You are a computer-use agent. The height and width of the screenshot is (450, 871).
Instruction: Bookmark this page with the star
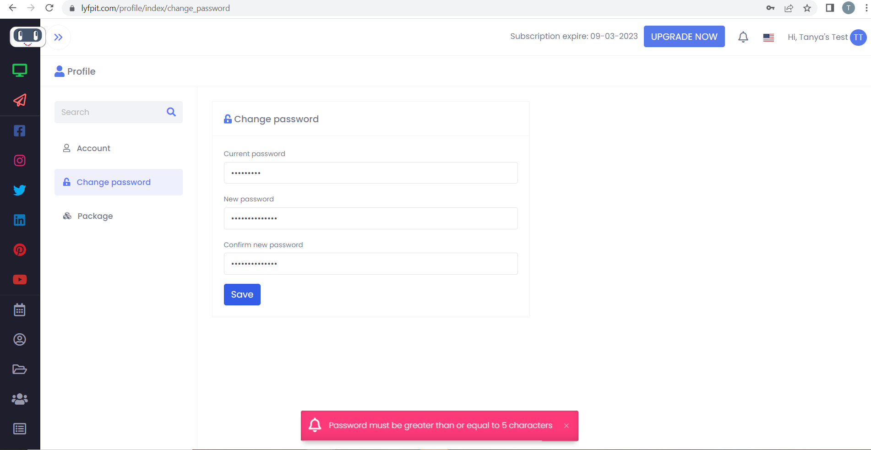pyautogui.click(x=807, y=8)
